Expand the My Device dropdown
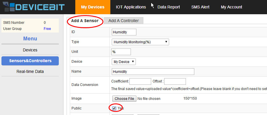The image size is (267, 115). point(124,62)
